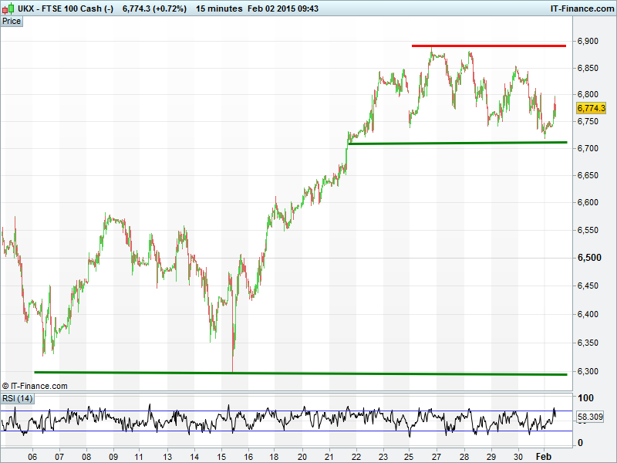Click the 6,900 level on the price axis
Image resolution: width=617 pixels, height=463 pixels.
(x=589, y=41)
